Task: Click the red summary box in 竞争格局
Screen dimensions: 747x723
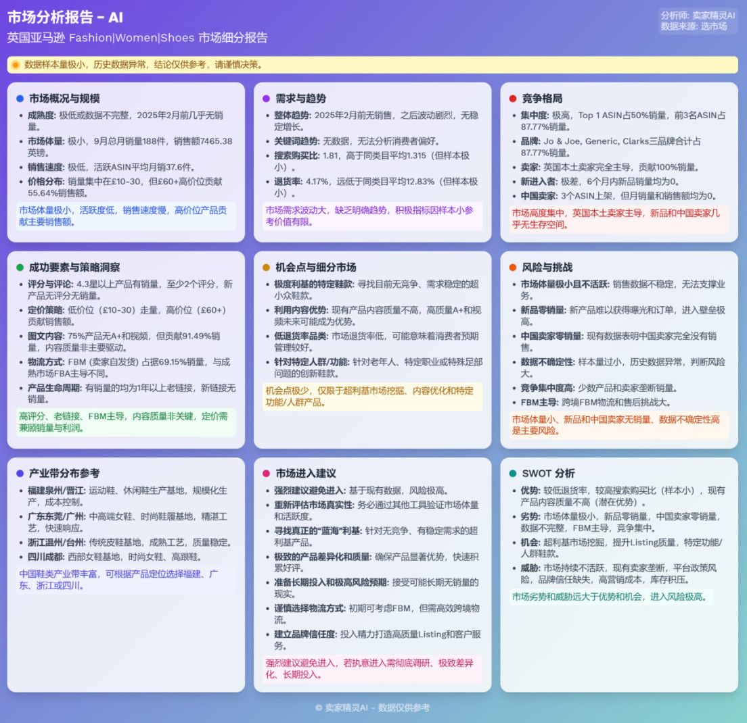Action: pyautogui.click(x=618, y=219)
